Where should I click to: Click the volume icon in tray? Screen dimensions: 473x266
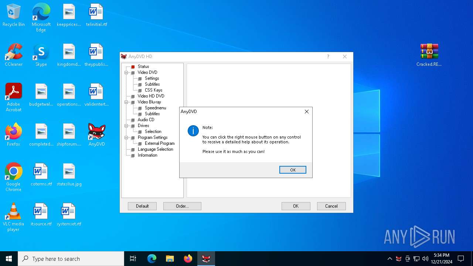425,259
